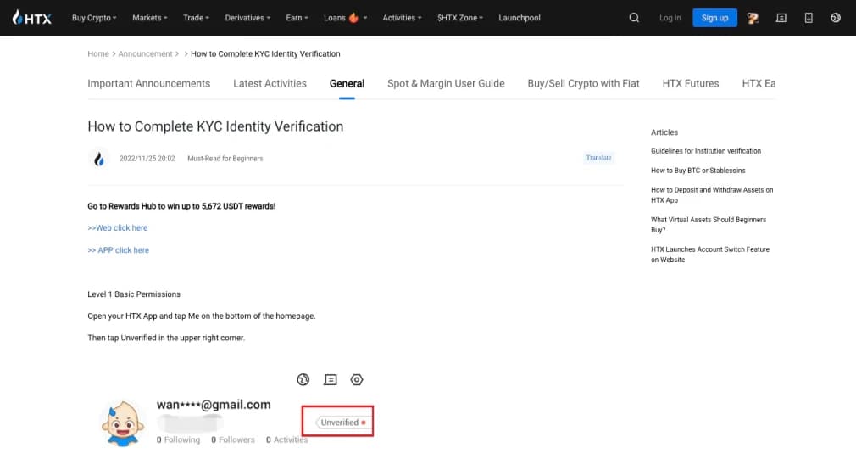Open article "How to Buy BTC or Stablecoins"
The height and width of the screenshot is (459, 856).
[x=698, y=171]
